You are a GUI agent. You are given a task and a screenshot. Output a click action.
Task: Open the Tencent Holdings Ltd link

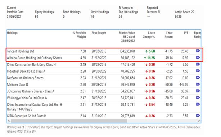pos(21,51)
